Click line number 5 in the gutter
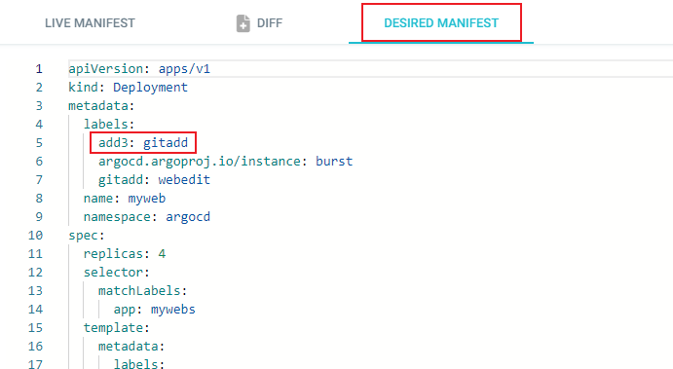The image size is (673, 369). [x=39, y=142]
